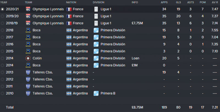
Task: Sort by the GLS column header
Action: click(178, 2)
